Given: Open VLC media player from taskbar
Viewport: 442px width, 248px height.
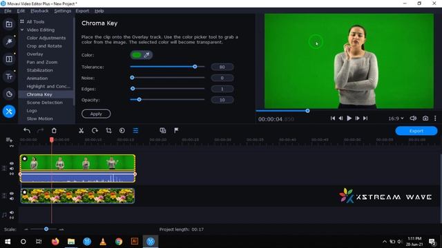Looking at the screenshot, I should coord(103,242).
